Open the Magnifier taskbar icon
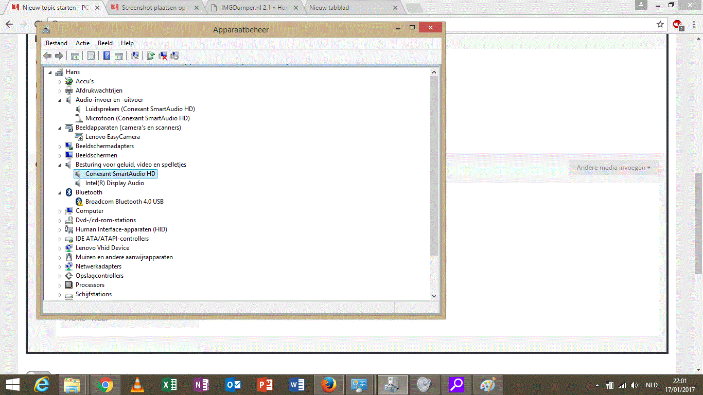 (x=456, y=385)
